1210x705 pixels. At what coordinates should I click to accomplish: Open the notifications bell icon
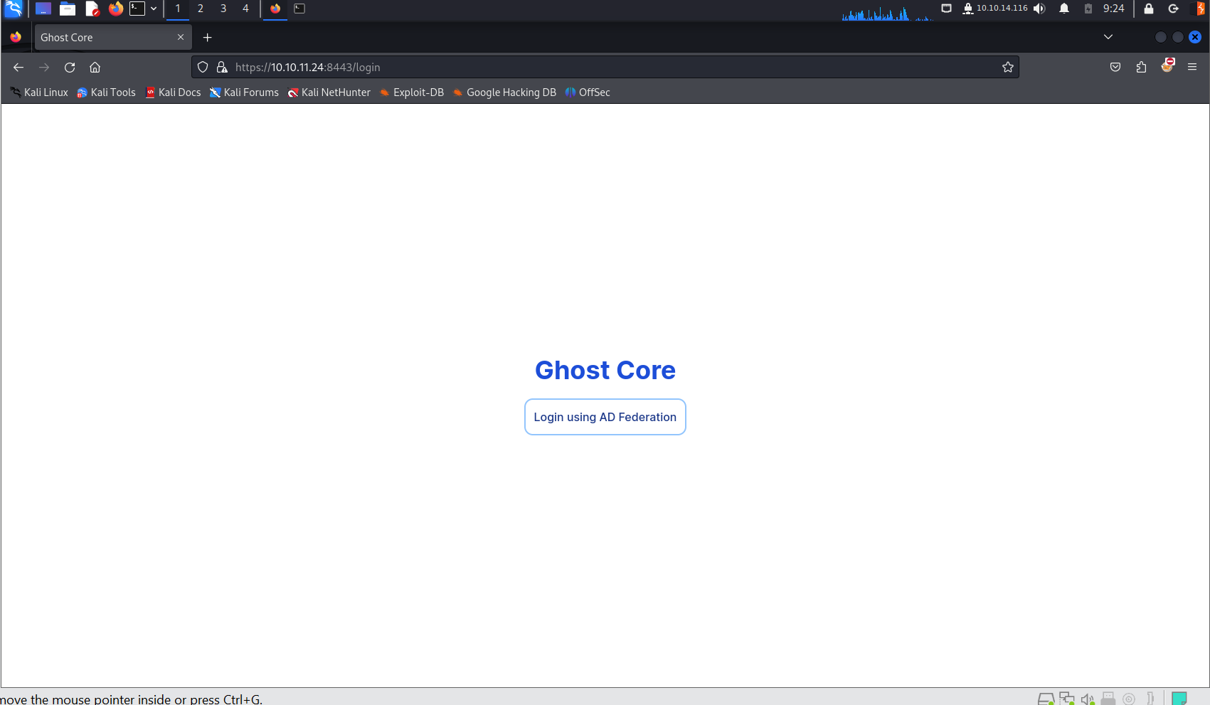(1064, 9)
